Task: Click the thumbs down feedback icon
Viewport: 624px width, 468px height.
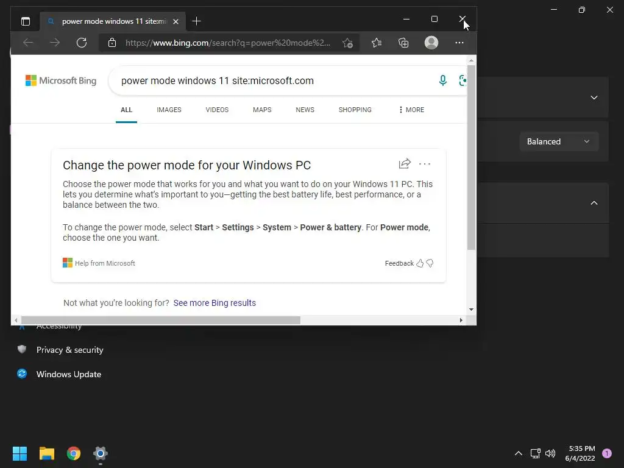Action: click(430, 263)
